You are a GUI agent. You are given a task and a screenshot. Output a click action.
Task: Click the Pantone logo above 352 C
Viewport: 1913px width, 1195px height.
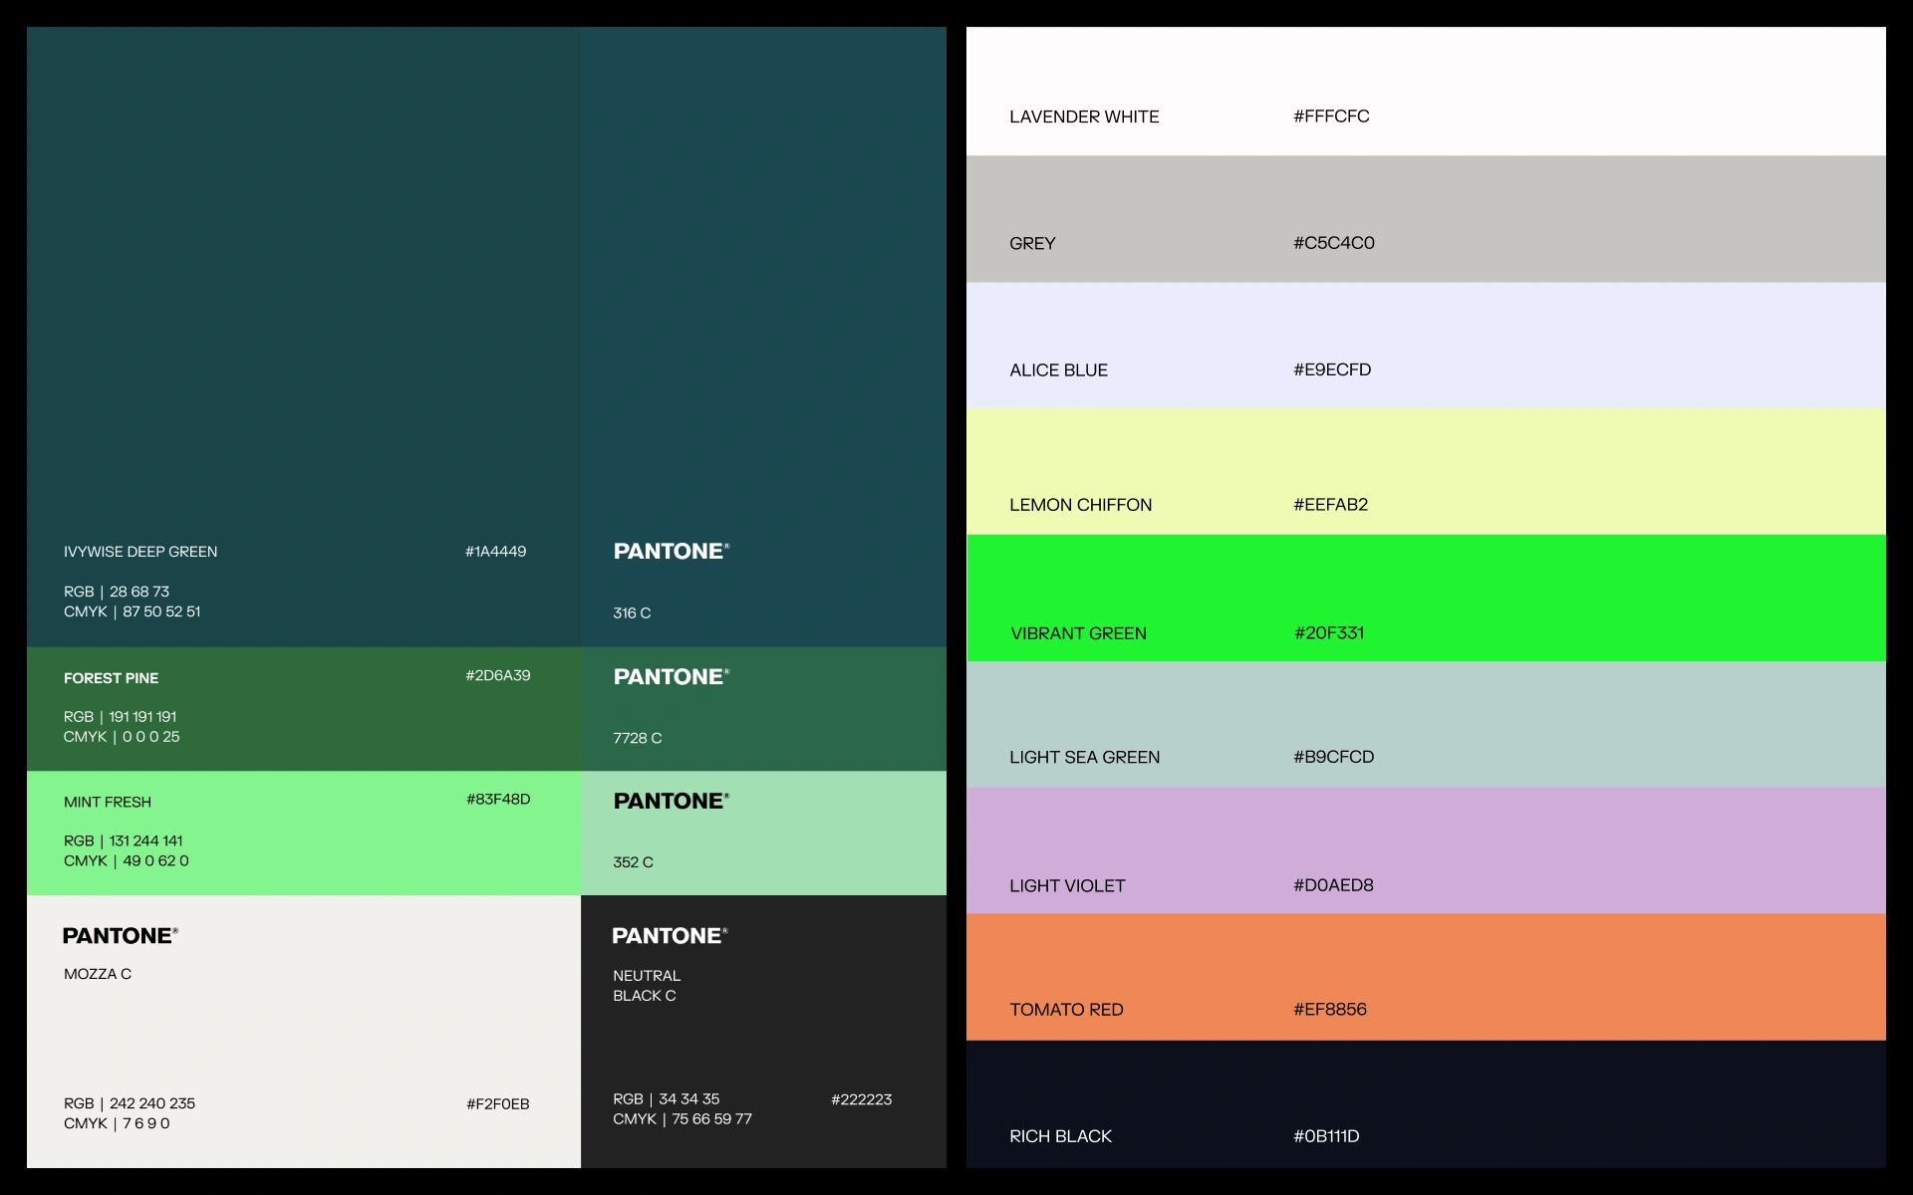tap(672, 801)
